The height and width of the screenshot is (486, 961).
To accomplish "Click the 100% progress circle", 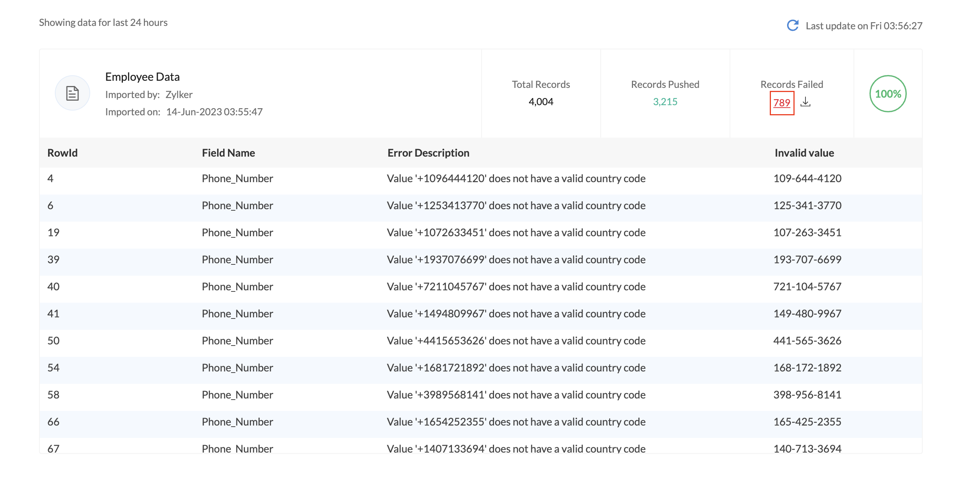I will pos(888,94).
